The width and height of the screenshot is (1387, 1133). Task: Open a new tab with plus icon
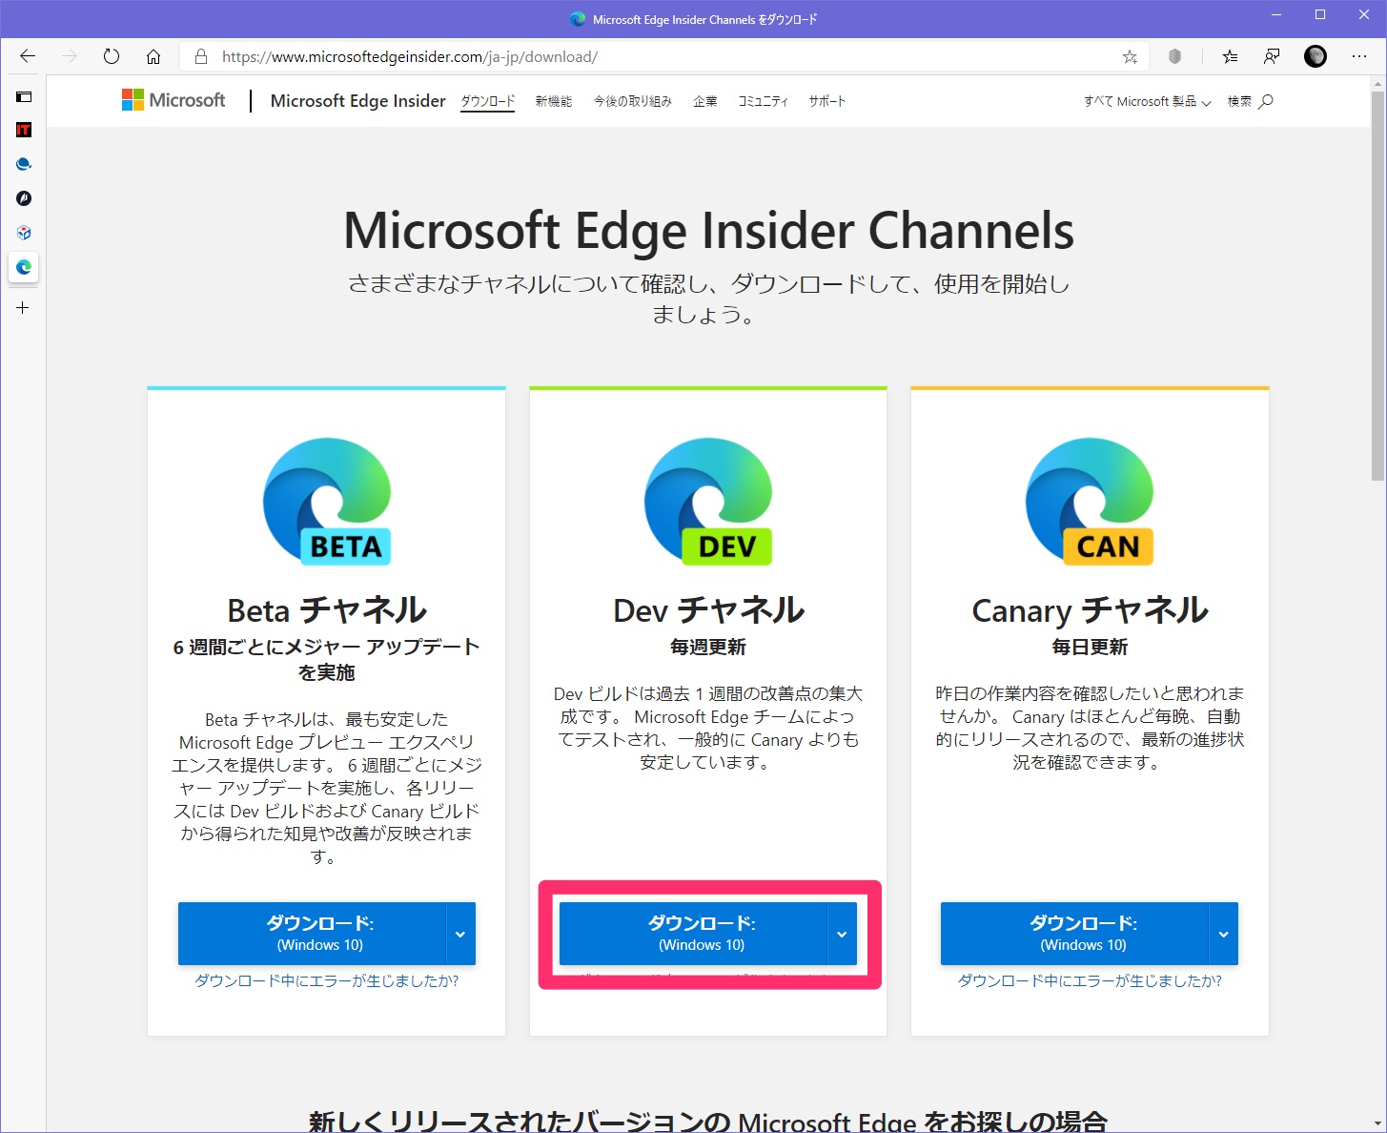coord(23,308)
